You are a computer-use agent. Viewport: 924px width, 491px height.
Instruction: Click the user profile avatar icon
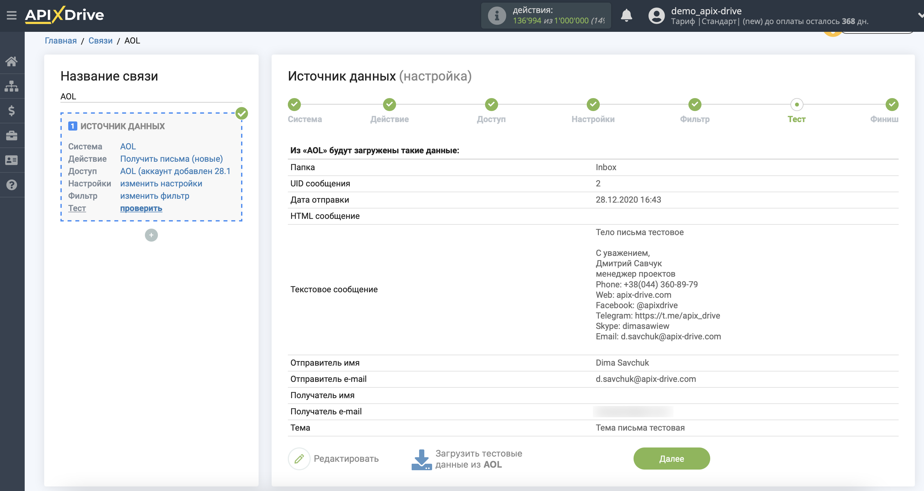point(656,16)
